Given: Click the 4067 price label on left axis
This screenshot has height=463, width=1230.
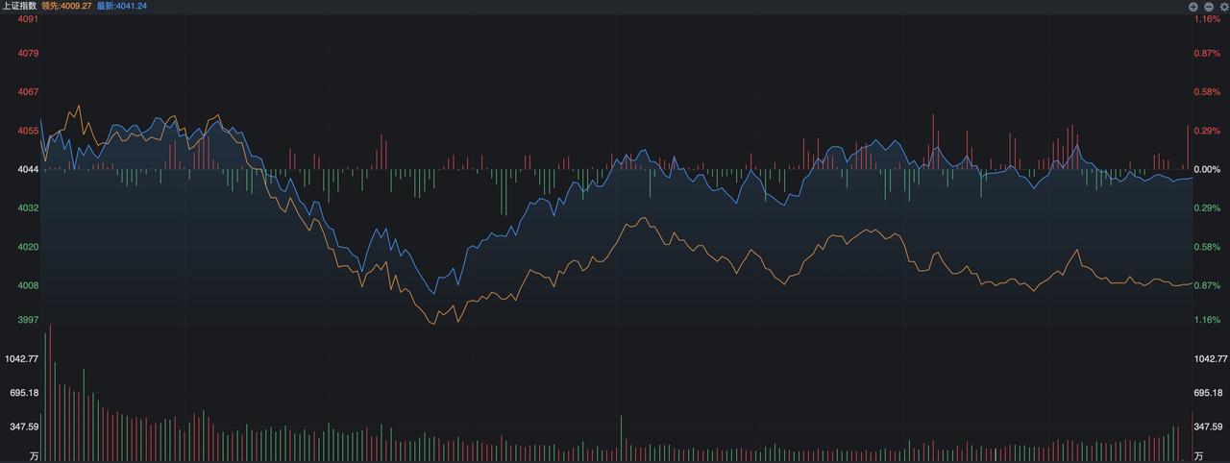Looking at the screenshot, I should [28, 92].
